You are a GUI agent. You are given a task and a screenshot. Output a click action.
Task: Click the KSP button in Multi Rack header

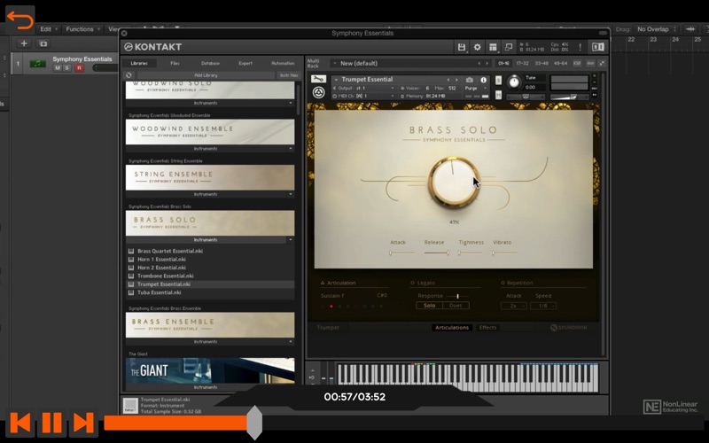(x=577, y=63)
